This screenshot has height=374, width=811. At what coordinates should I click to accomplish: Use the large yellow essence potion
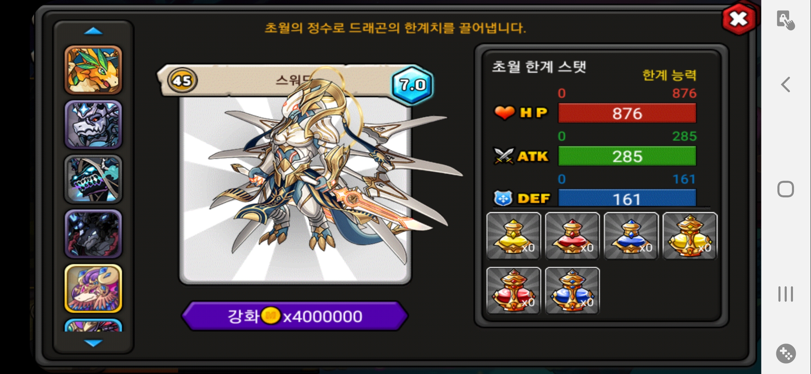(690, 236)
